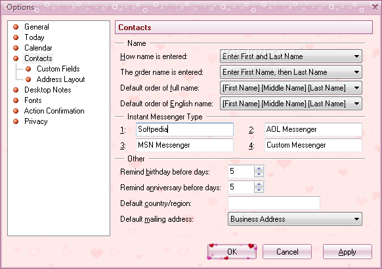This screenshot has height=269, width=382.
Task: Open the Address Layout sub-page
Action: coord(60,79)
